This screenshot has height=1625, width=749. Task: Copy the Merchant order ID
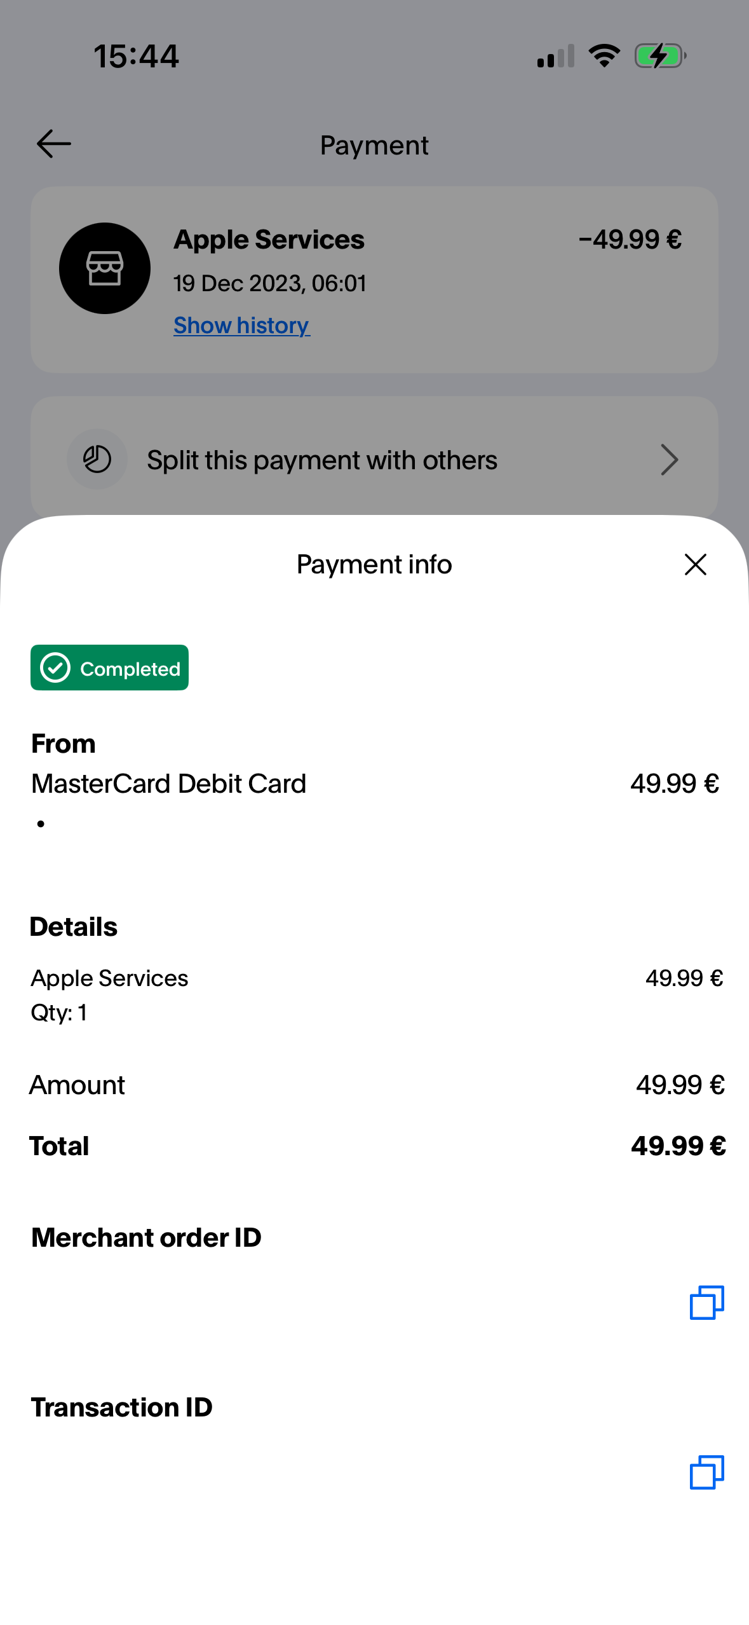tap(706, 1302)
